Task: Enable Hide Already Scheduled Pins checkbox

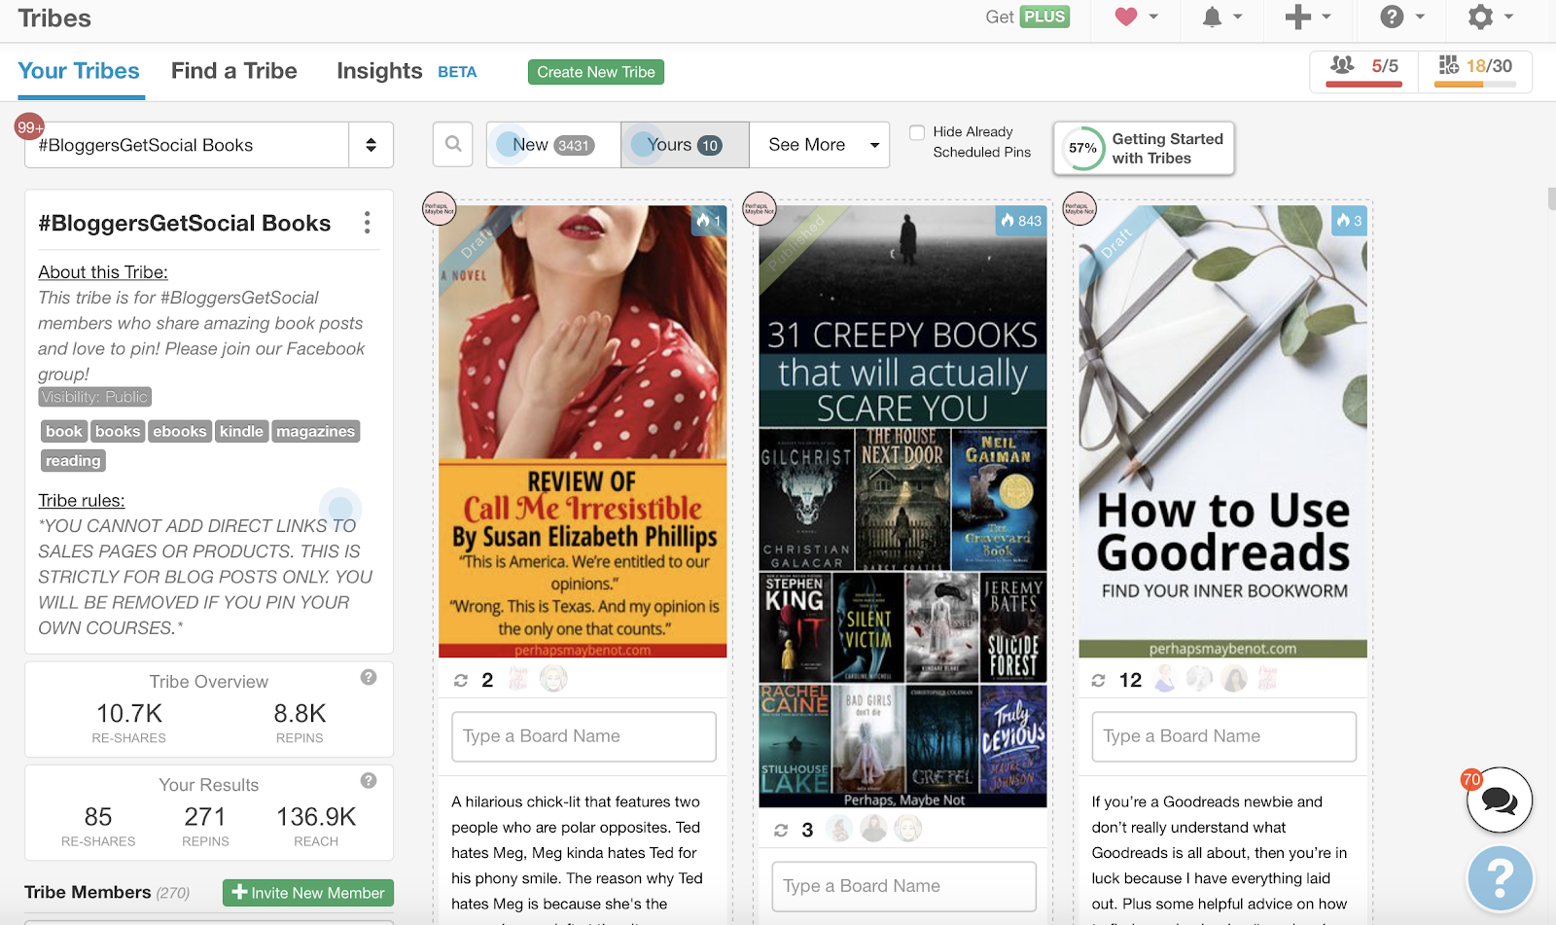Action: (x=917, y=132)
